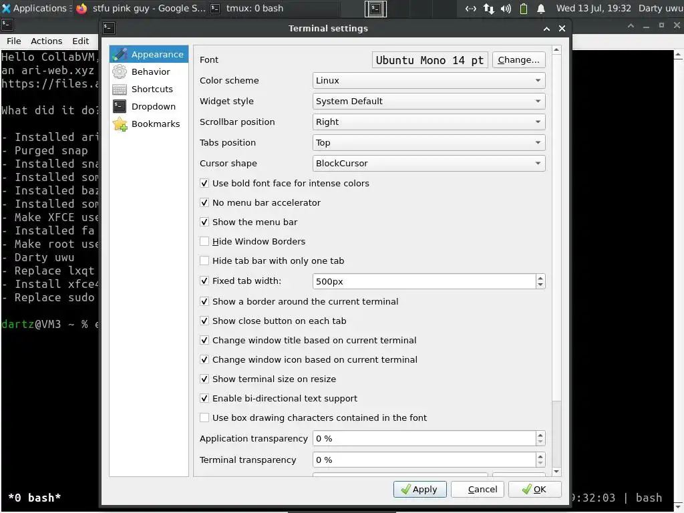Confirm settings with the OK button

click(535, 490)
